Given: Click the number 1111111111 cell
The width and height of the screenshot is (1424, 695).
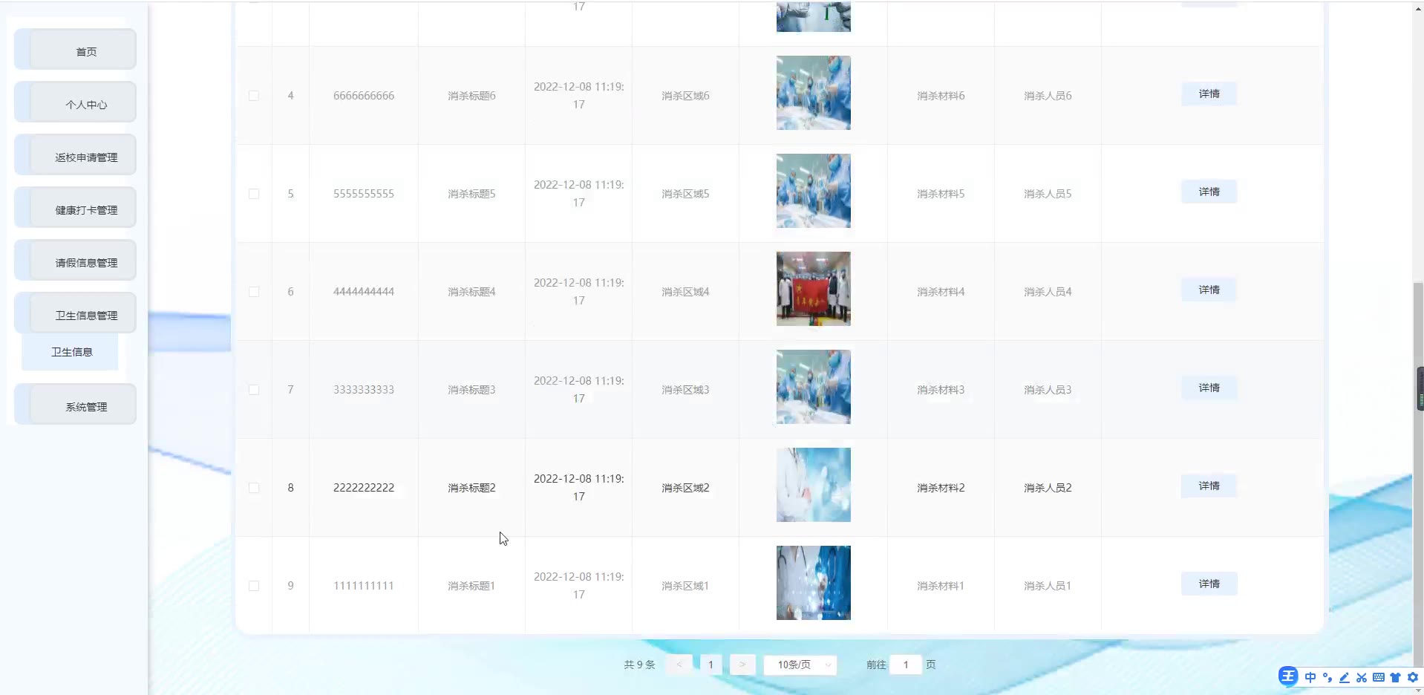Looking at the screenshot, I should click(x=364, y=586).
